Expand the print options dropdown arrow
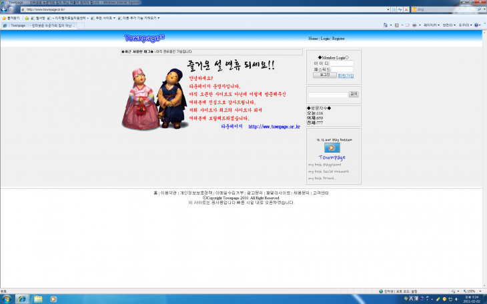 coord(420,25)
